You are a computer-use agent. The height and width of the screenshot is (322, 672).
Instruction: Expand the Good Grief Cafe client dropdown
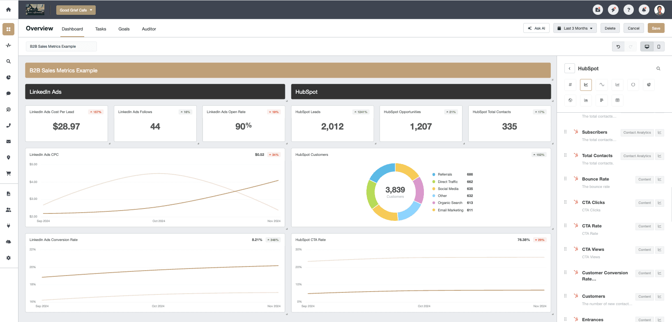coord(76,10)
